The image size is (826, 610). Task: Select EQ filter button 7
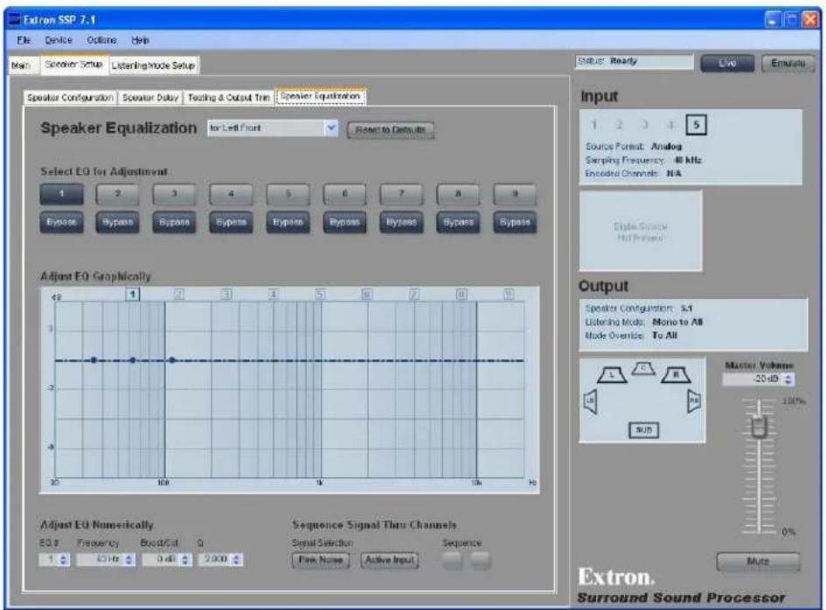[401, 194]
